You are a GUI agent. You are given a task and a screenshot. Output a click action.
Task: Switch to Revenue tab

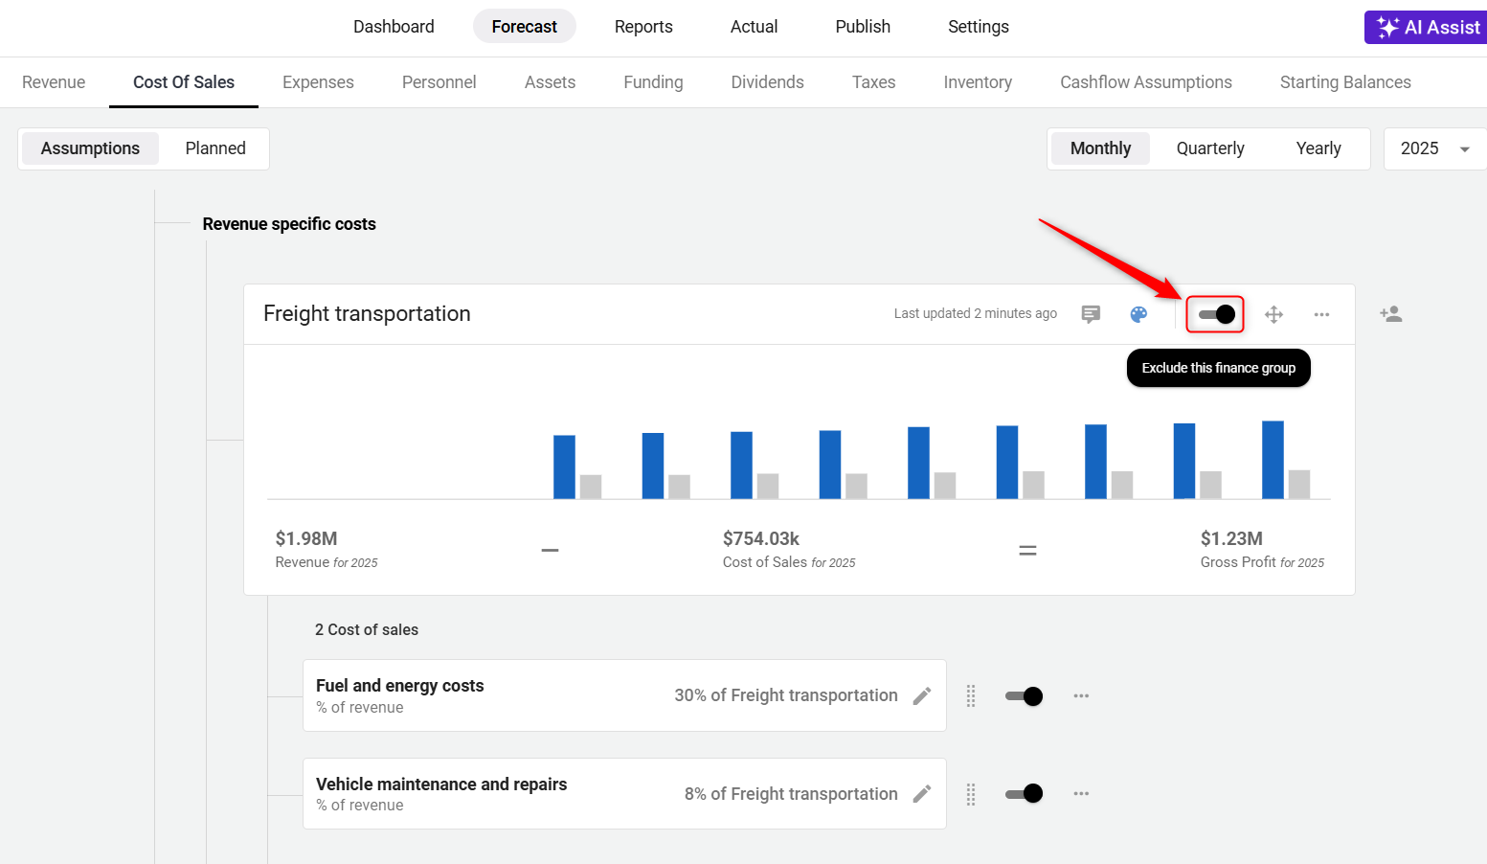(54, 82)
